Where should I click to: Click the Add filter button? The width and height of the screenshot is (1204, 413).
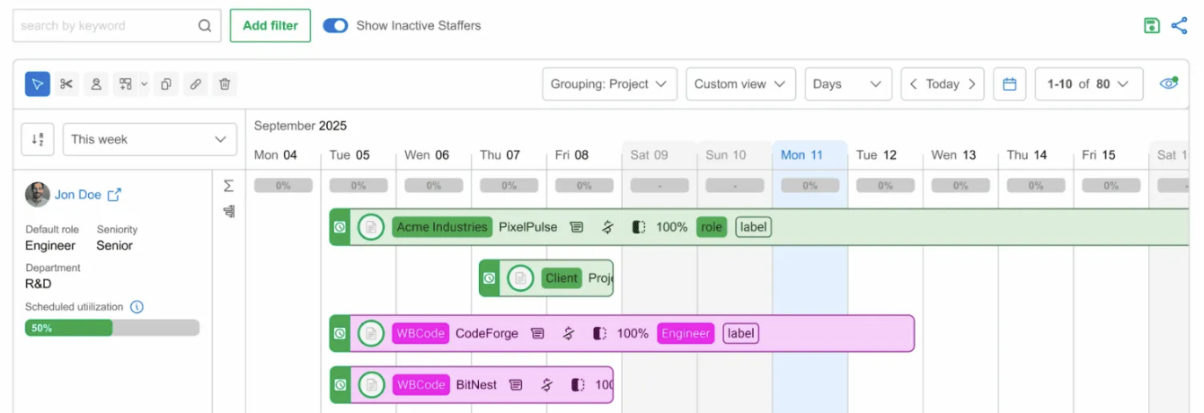pyautogui.click(x=270, y=25)
